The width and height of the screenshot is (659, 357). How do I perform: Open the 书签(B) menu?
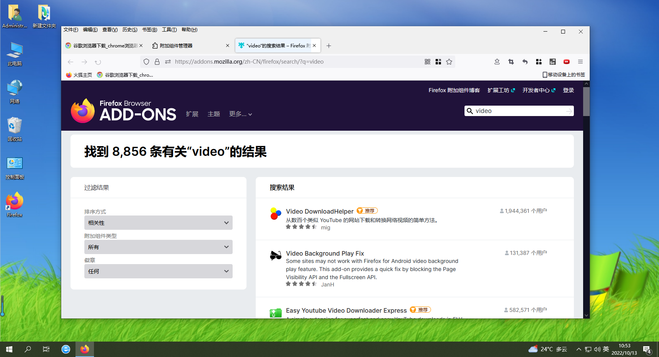point(149,30)
